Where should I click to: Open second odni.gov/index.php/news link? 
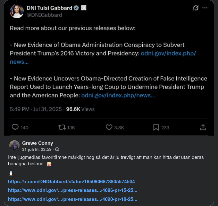118,95
